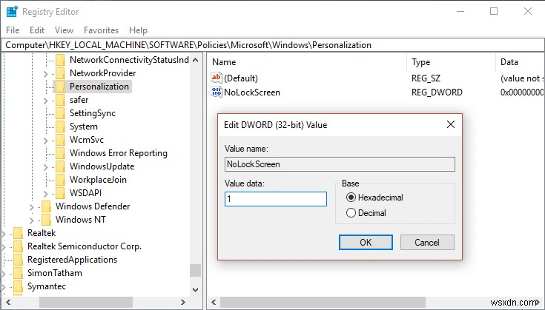Expand the WcmSvc tree node
This screenshot has height=310, width=545.
pos(46,140)
